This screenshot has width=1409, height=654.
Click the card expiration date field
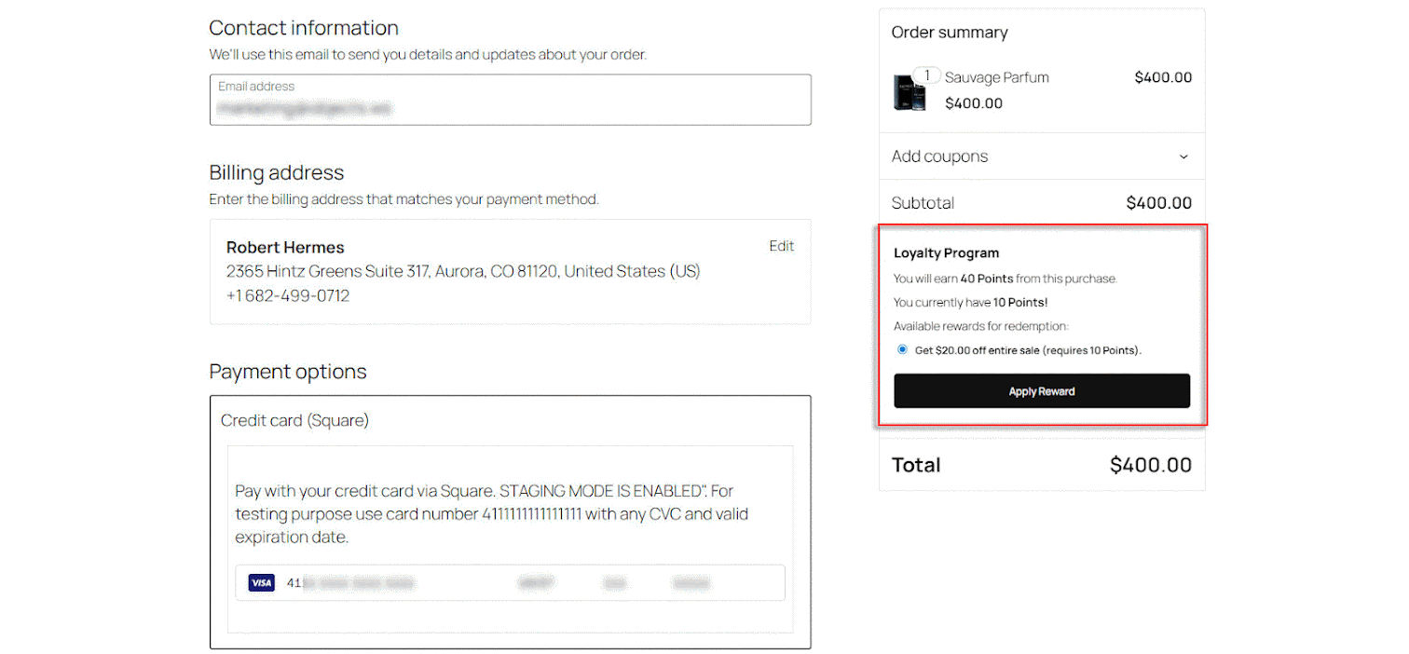(x=537, y=583)
